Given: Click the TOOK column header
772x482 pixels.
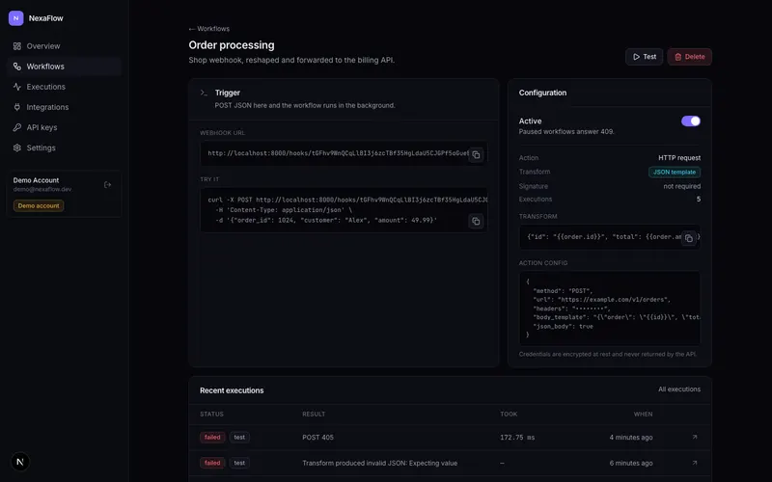Looking at the screenshot, I should coord(509,415).
